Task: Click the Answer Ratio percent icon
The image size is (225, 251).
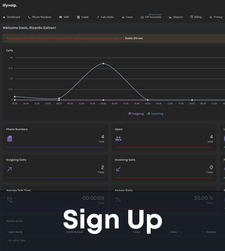Action: pos(118,200)
